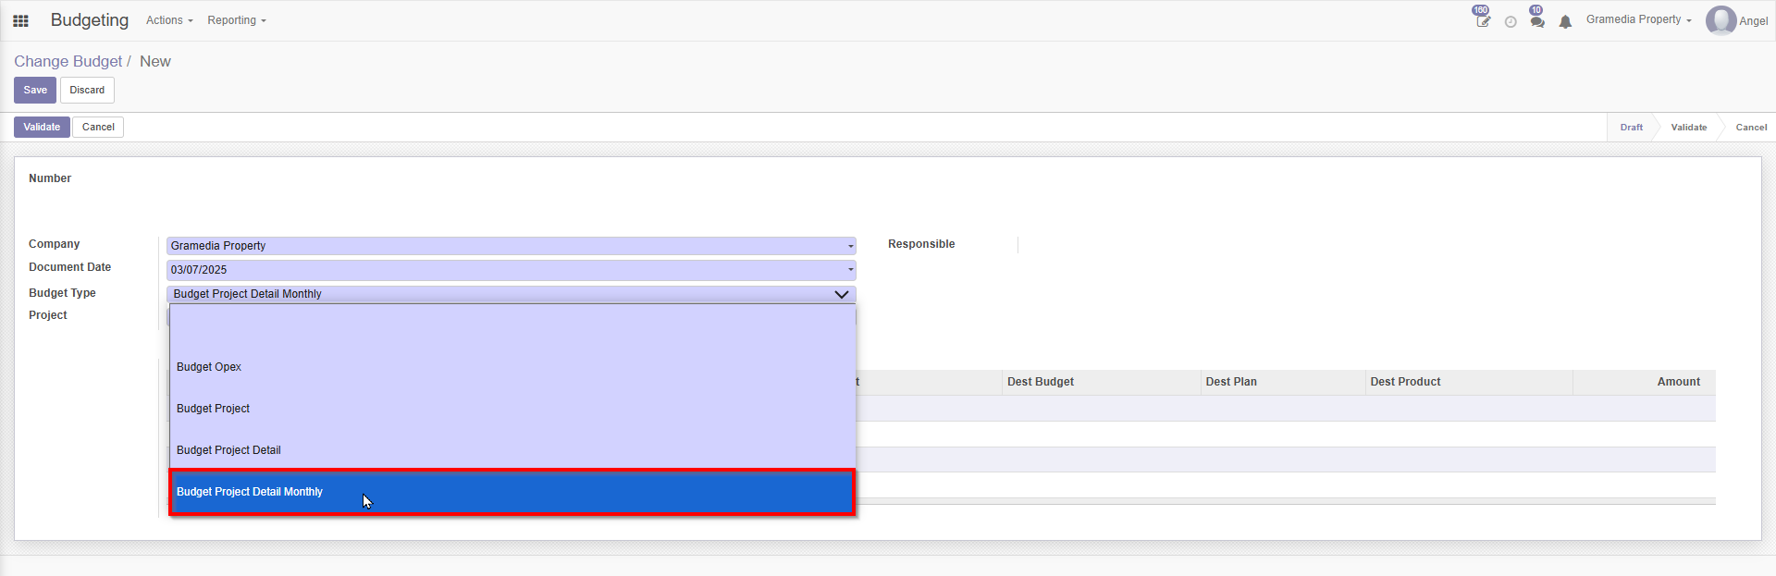Open the apps grid menu icon

coord(20,20)
